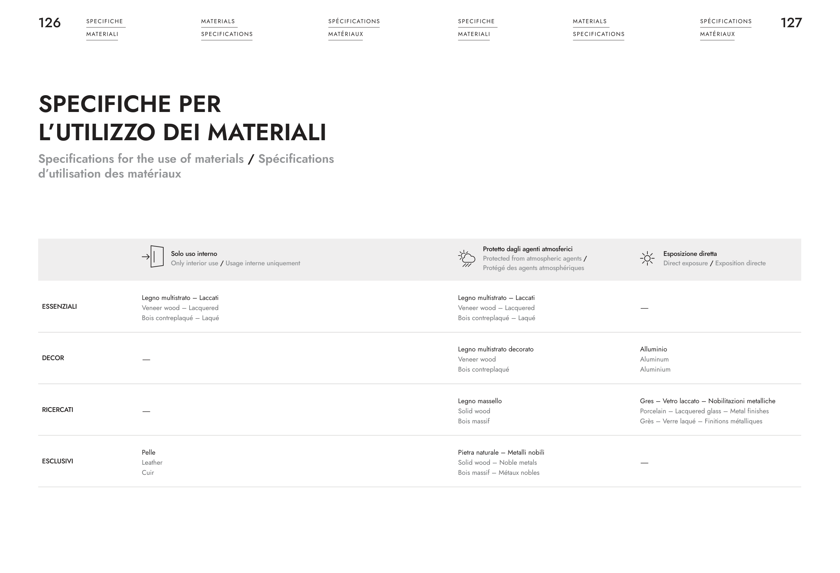
Task: Click page number 126
Action: coord(49,23)
